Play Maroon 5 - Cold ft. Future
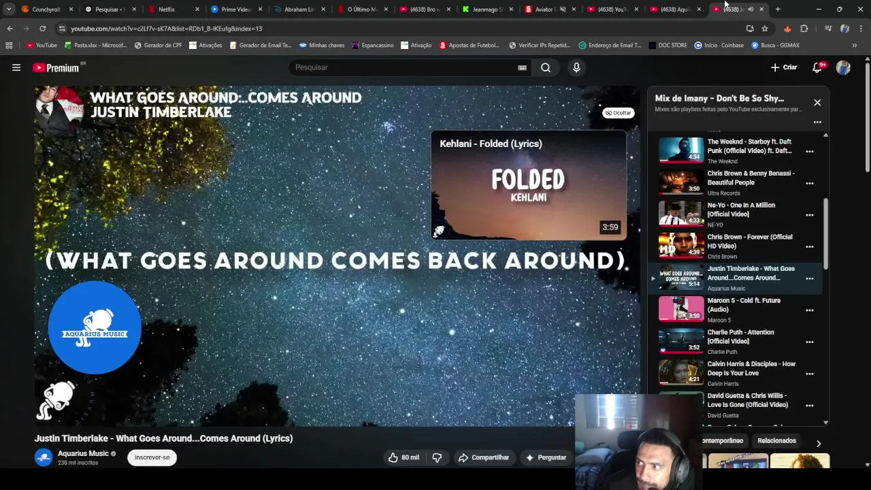The image size is (871, 490). [x=681, y=309]
